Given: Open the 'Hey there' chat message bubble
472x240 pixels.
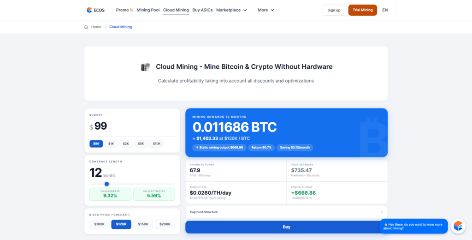Looking at the screenshot, I should click(x=413, y=226).
